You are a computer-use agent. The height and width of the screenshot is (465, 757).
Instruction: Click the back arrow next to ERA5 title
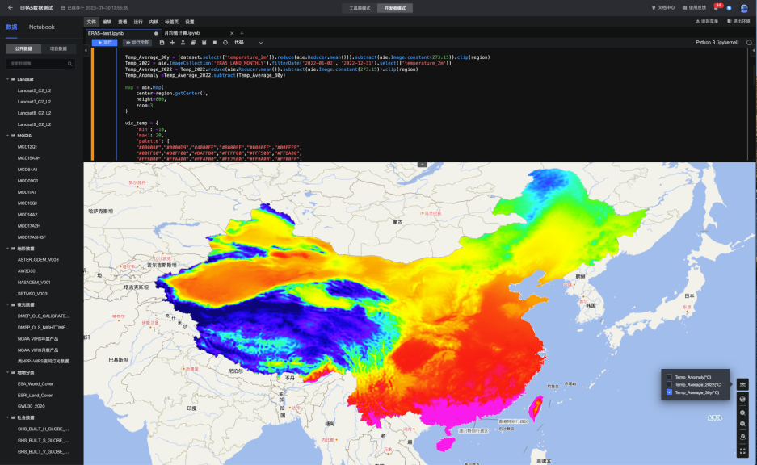click(9, 7)
